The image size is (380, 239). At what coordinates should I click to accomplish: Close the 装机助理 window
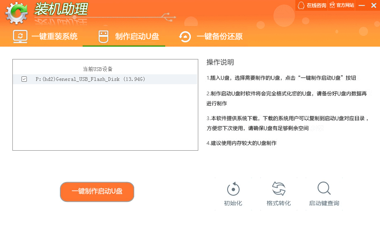(374, 5)
